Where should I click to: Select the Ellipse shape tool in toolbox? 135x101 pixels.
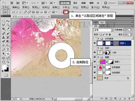click(x=8, y=53)
